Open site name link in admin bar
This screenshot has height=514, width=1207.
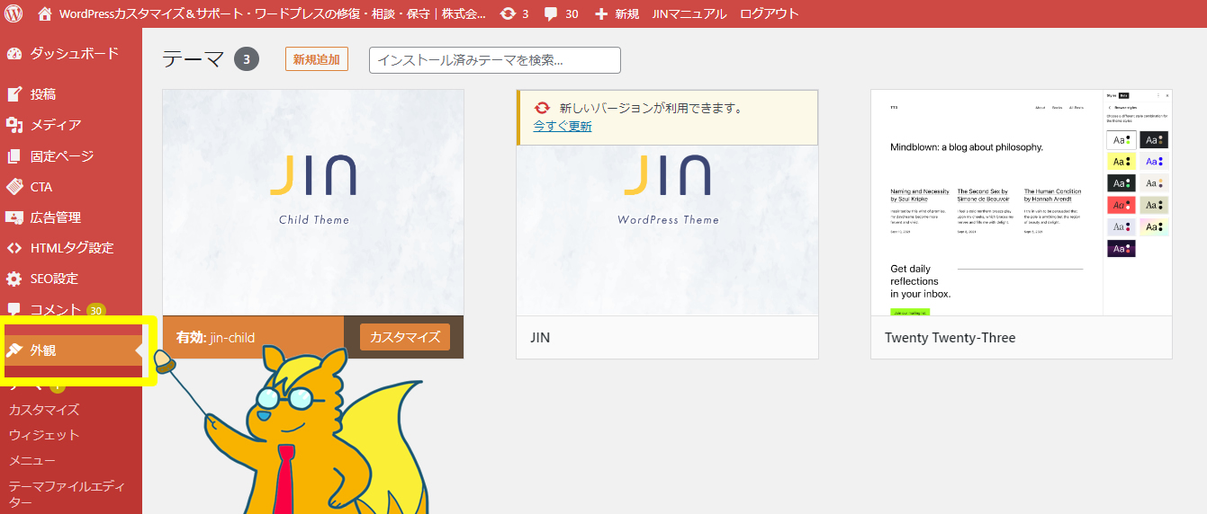(x=272, y=14)
